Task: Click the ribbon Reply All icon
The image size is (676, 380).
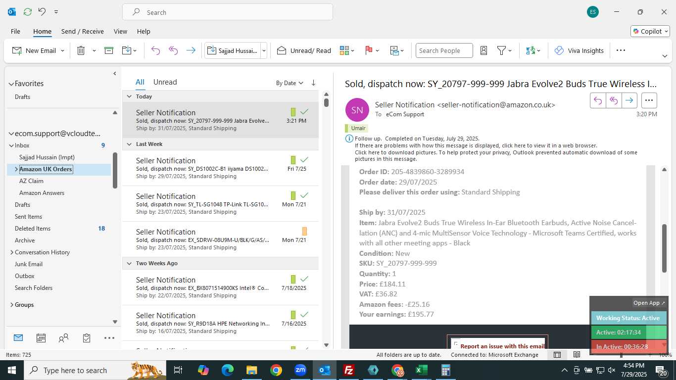Action: [x=173, y=50]
